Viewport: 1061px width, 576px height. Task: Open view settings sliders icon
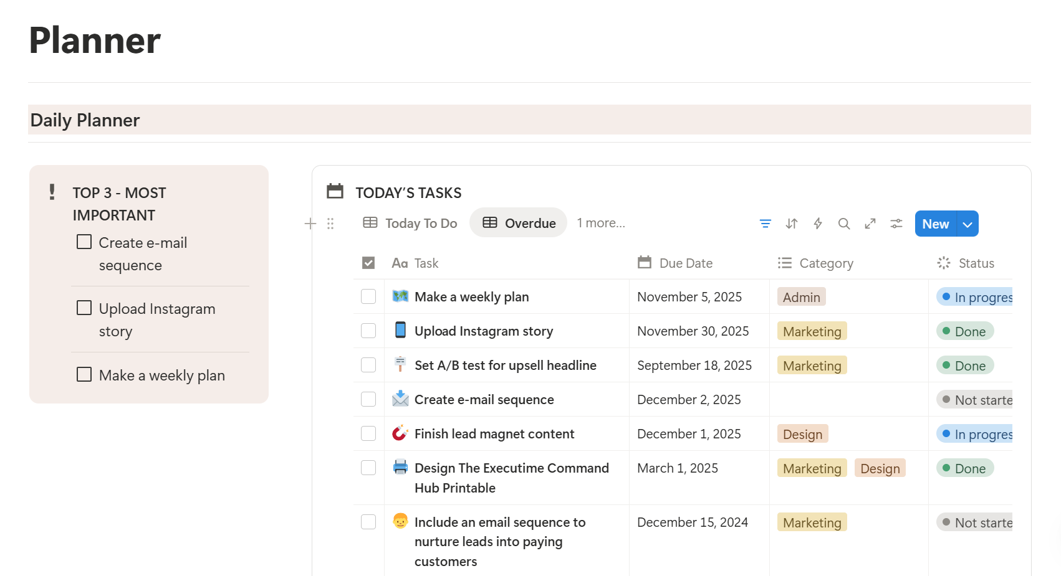tap(896, 224)
